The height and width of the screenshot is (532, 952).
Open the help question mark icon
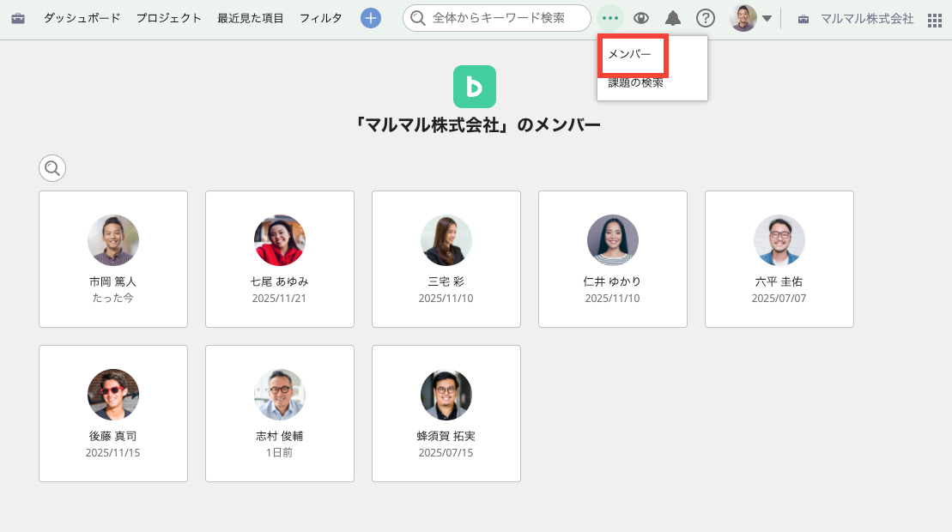706,18
